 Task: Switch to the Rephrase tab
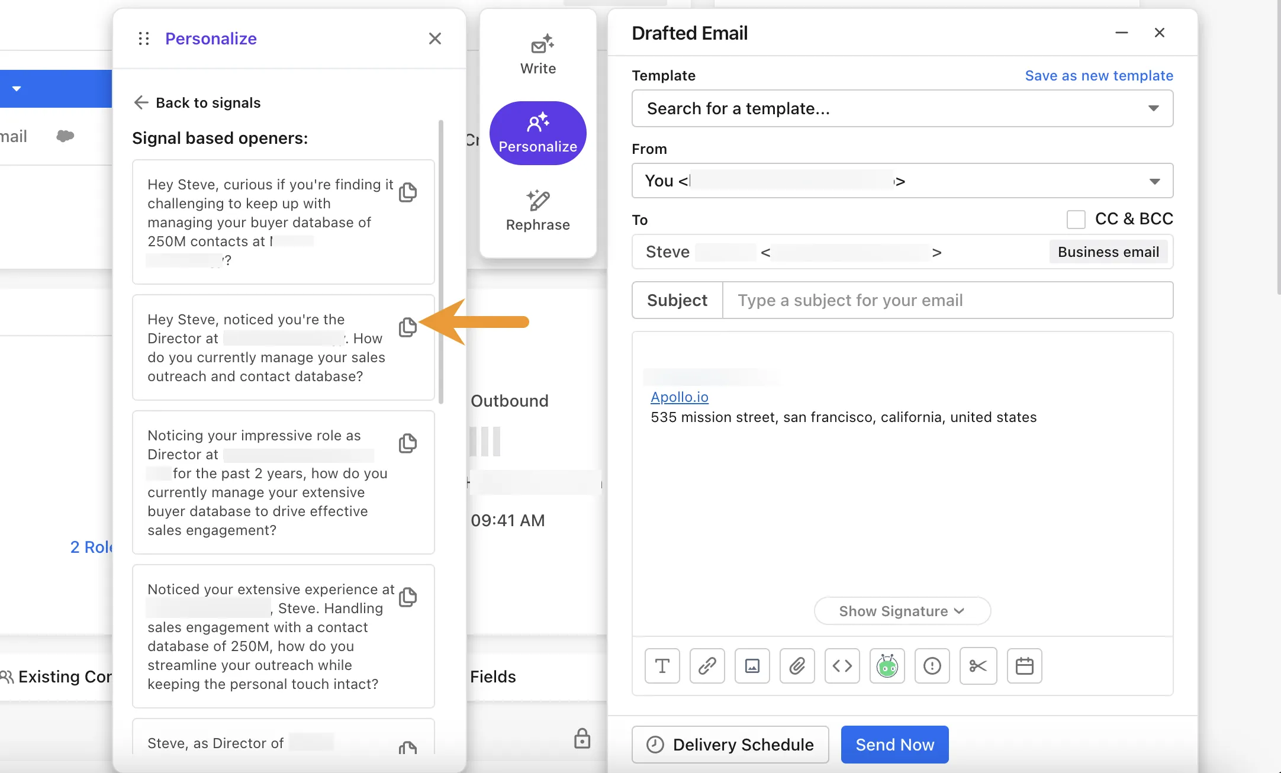click(x=537, y=211)
